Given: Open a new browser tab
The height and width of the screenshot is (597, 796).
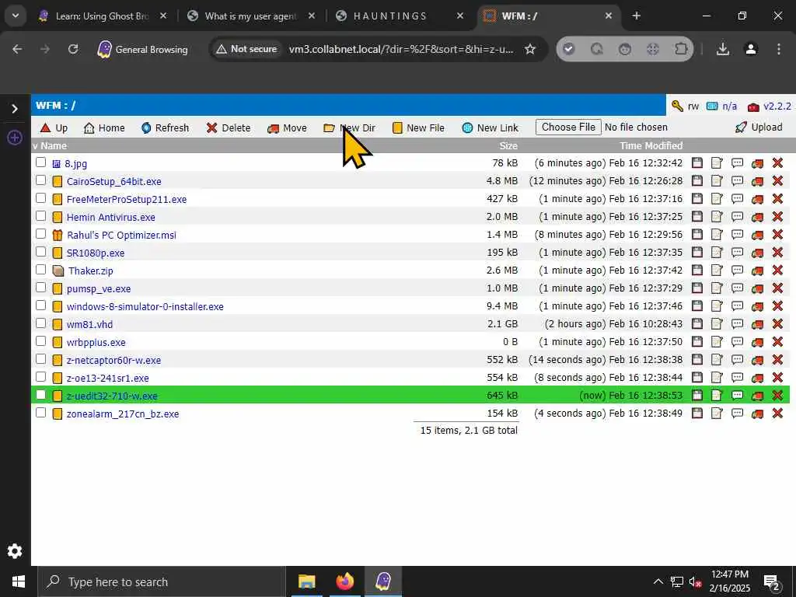Looking at the screenshot, I should click(636, 16).
